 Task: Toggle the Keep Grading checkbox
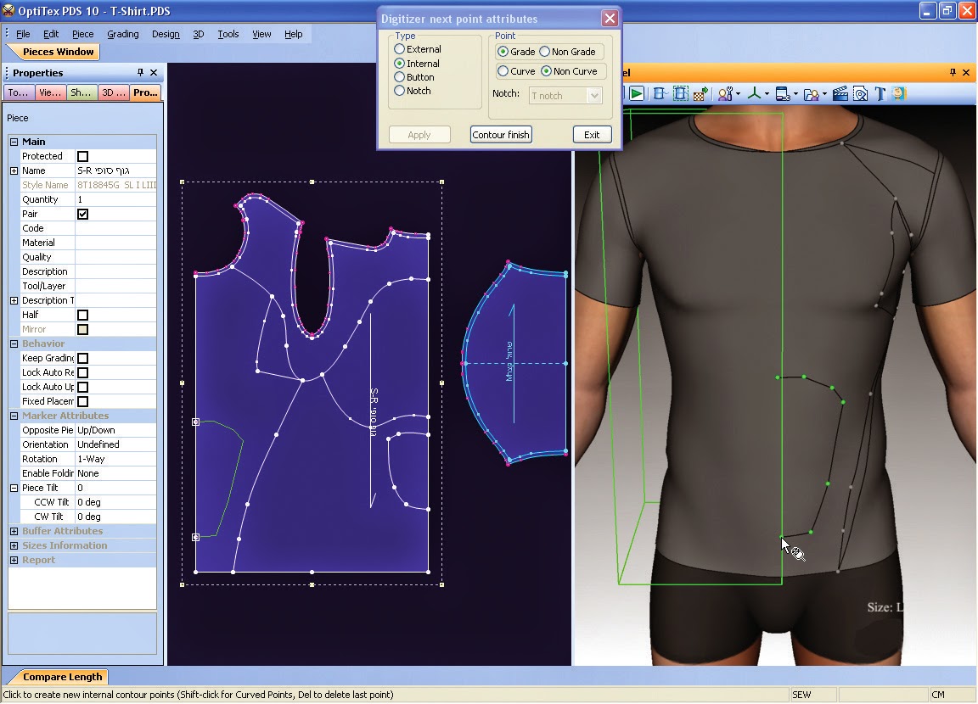[x=82, y=358]
